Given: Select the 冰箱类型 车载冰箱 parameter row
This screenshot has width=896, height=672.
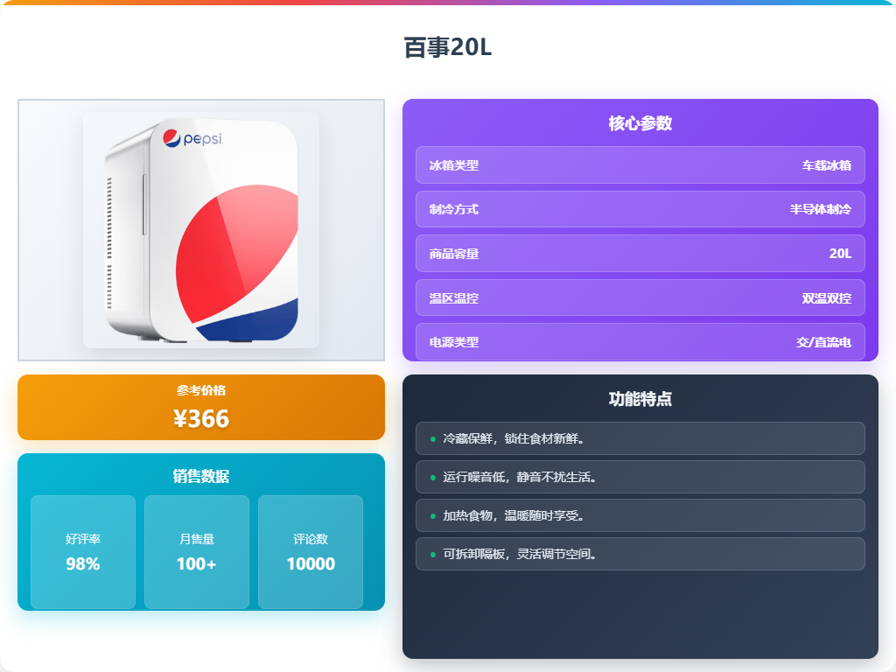Looking at the screenshot, I should coord(640,165).
